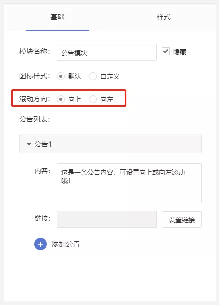Screen dimensions: 219x305
Task: Click the 设置链接 button
Action: (x=182, y=220)
